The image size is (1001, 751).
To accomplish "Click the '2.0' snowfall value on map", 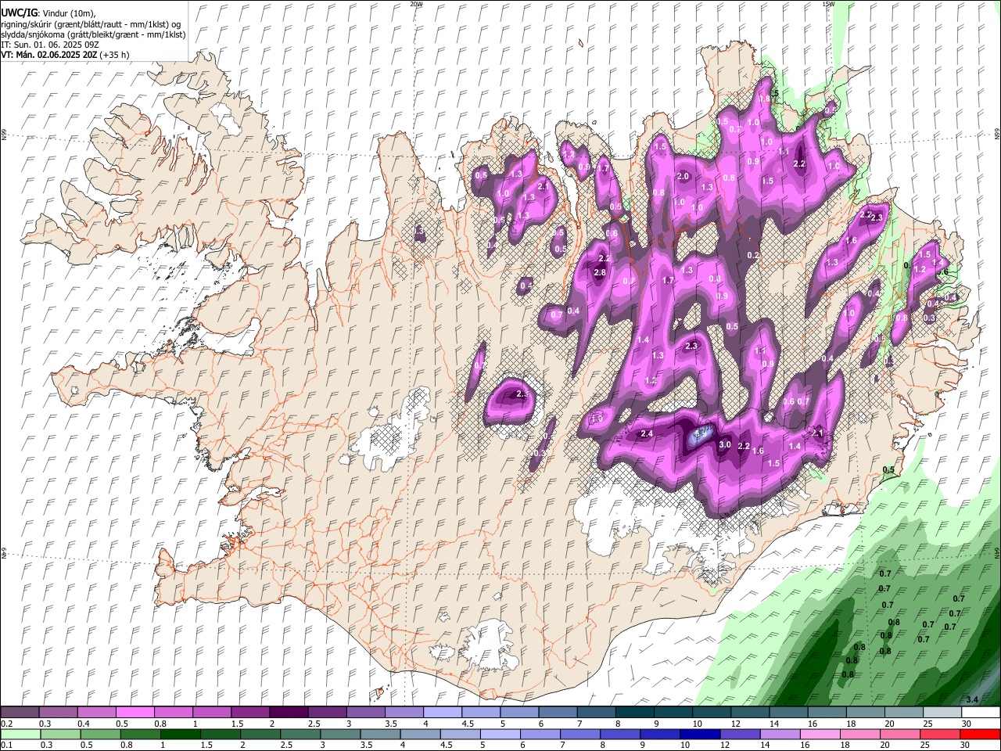I will (x=683, y=176).
